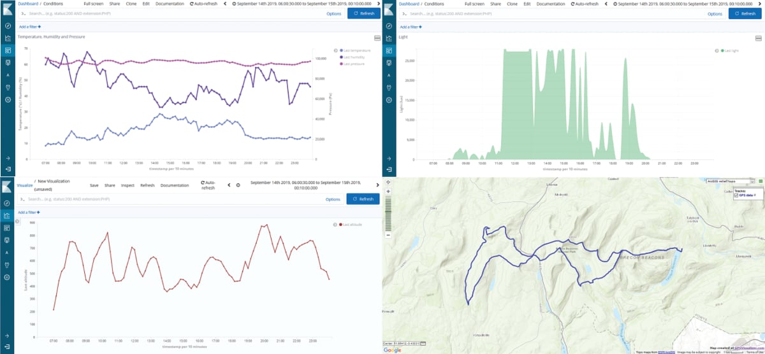Toggle the GPS data track checkbox

736,195
